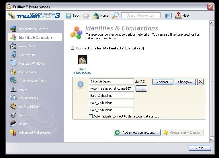Click the Skins paintbrush icon
This screenshot has height=158, width=219.
pos(13,115)
